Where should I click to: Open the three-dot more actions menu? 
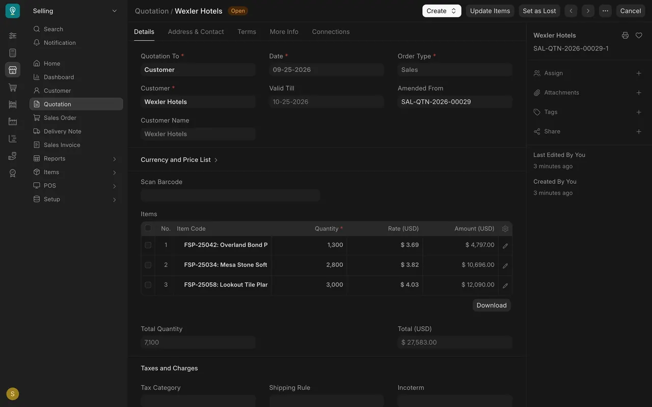pos(605,11)
